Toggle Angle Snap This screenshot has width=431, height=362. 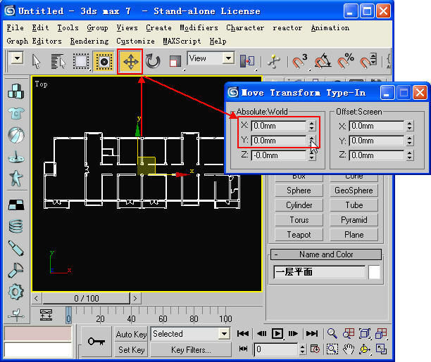322,61
